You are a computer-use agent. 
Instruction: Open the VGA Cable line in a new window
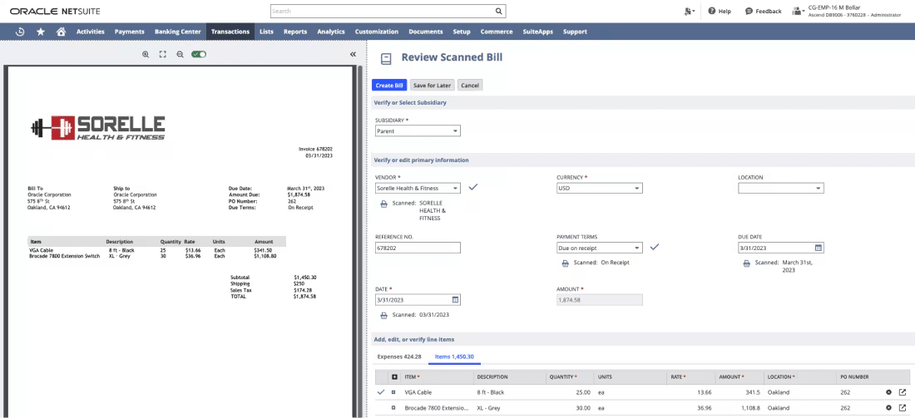coord(903,392)
